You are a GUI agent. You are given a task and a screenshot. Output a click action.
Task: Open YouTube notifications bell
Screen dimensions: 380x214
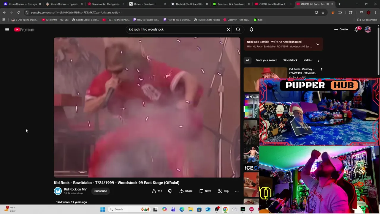pos(357,29)
